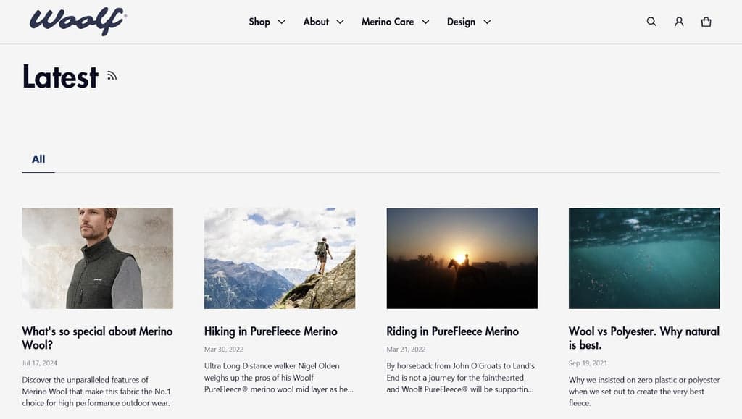Click excerpt starting 'Discover the unparalleled features'
Image resolution: width=742 pixels, height=419 pixels.
(96, 392)
